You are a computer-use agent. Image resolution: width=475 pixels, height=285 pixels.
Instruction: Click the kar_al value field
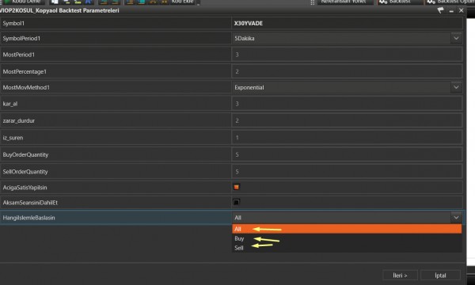tap(347, 104)
